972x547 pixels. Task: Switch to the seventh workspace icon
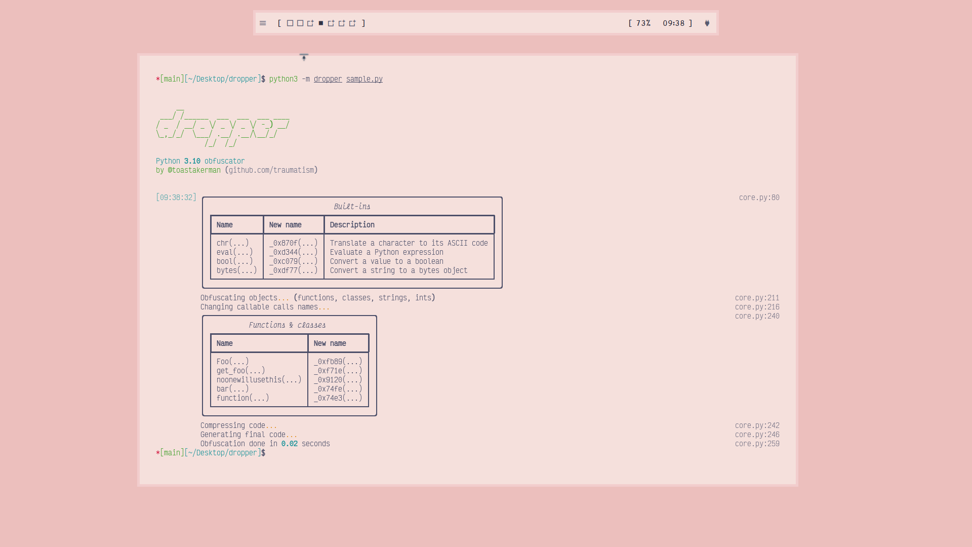352,23
